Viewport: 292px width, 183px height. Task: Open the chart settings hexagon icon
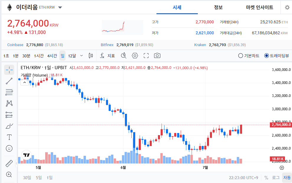coord(135,56)
